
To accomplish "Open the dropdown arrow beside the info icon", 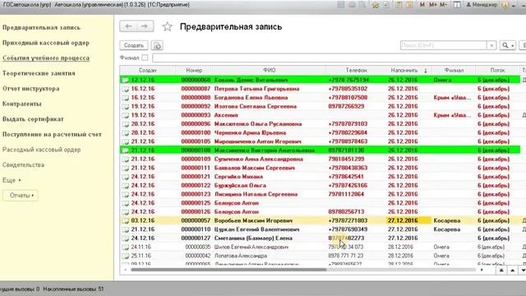I will (x=513, y=6).
